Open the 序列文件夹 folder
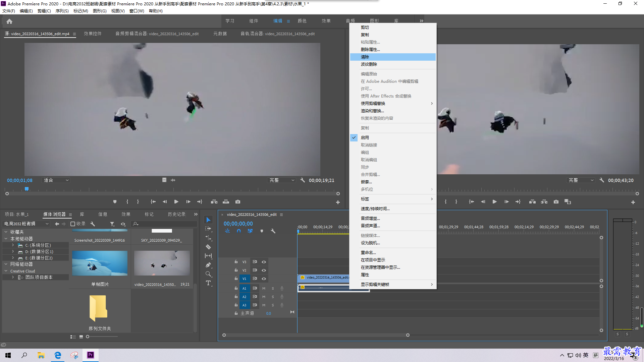644x362 pixels. (99, 308)
